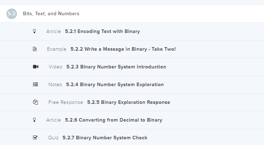264x145 pixels.
Task: Click the document icon for lesson 5.2.2
Action: click(x=35, y=49)
